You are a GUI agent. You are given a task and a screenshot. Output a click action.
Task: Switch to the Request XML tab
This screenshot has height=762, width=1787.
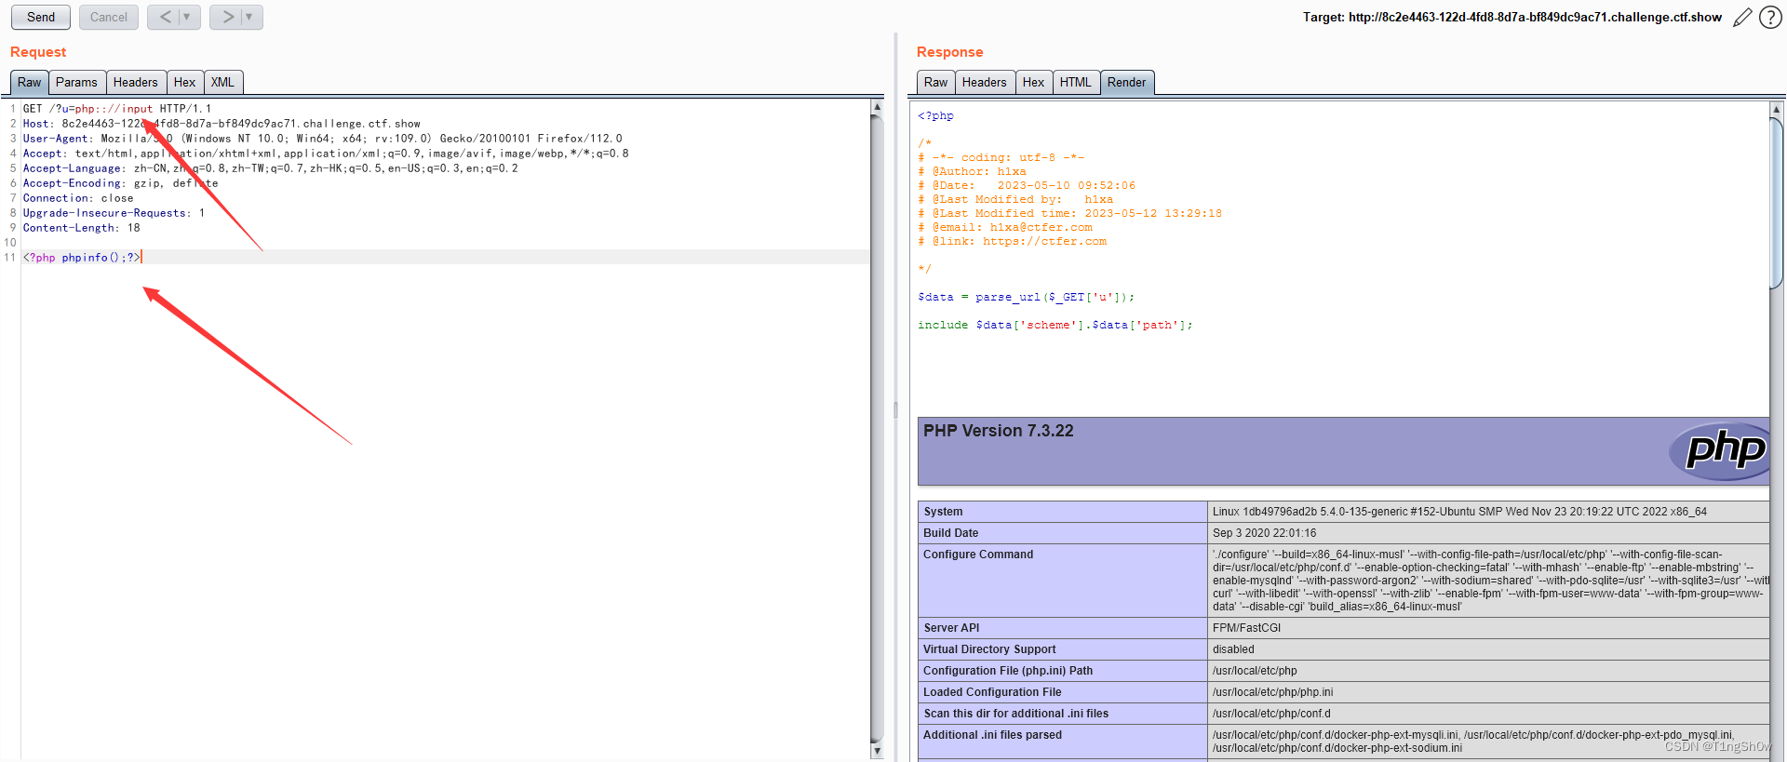pos(223,82)
